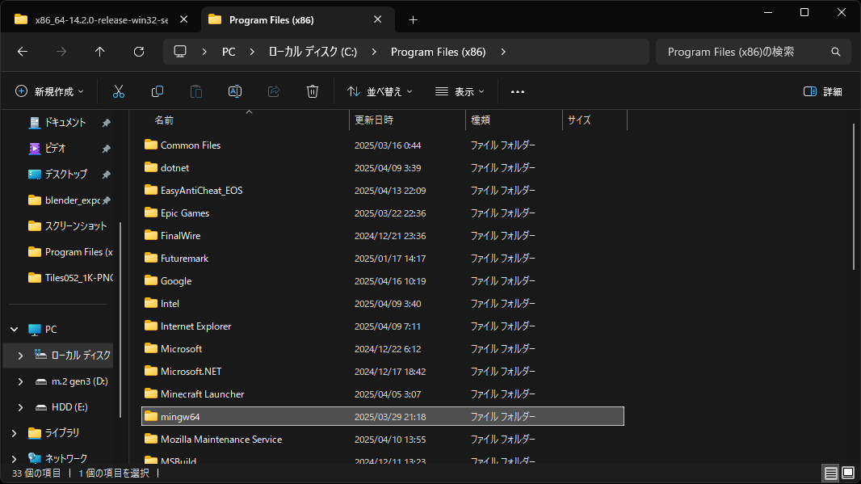This screenshot has width=861, height=484.
Task: Select the Minecraft Launcher folder
Action: tap(383, 394)
